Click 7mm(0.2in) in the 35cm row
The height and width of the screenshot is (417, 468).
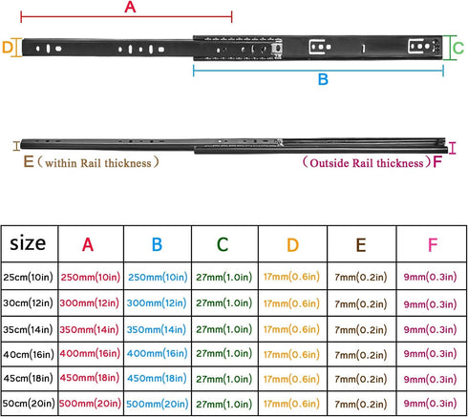pyautogui.click(x=361, y=330)
